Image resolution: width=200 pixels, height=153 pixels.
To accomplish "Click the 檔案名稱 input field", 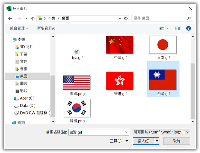I will point(98,132).
